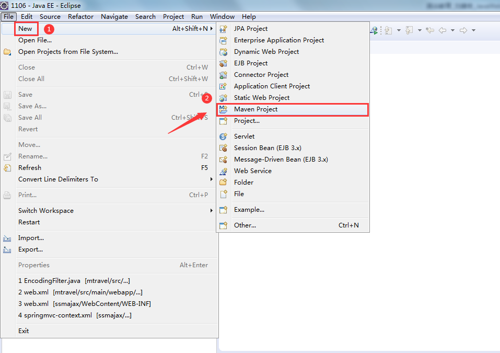Click the Enterprise Application Project icon
500x353 pixels.
pyautogui.click(x=224, y=40)
